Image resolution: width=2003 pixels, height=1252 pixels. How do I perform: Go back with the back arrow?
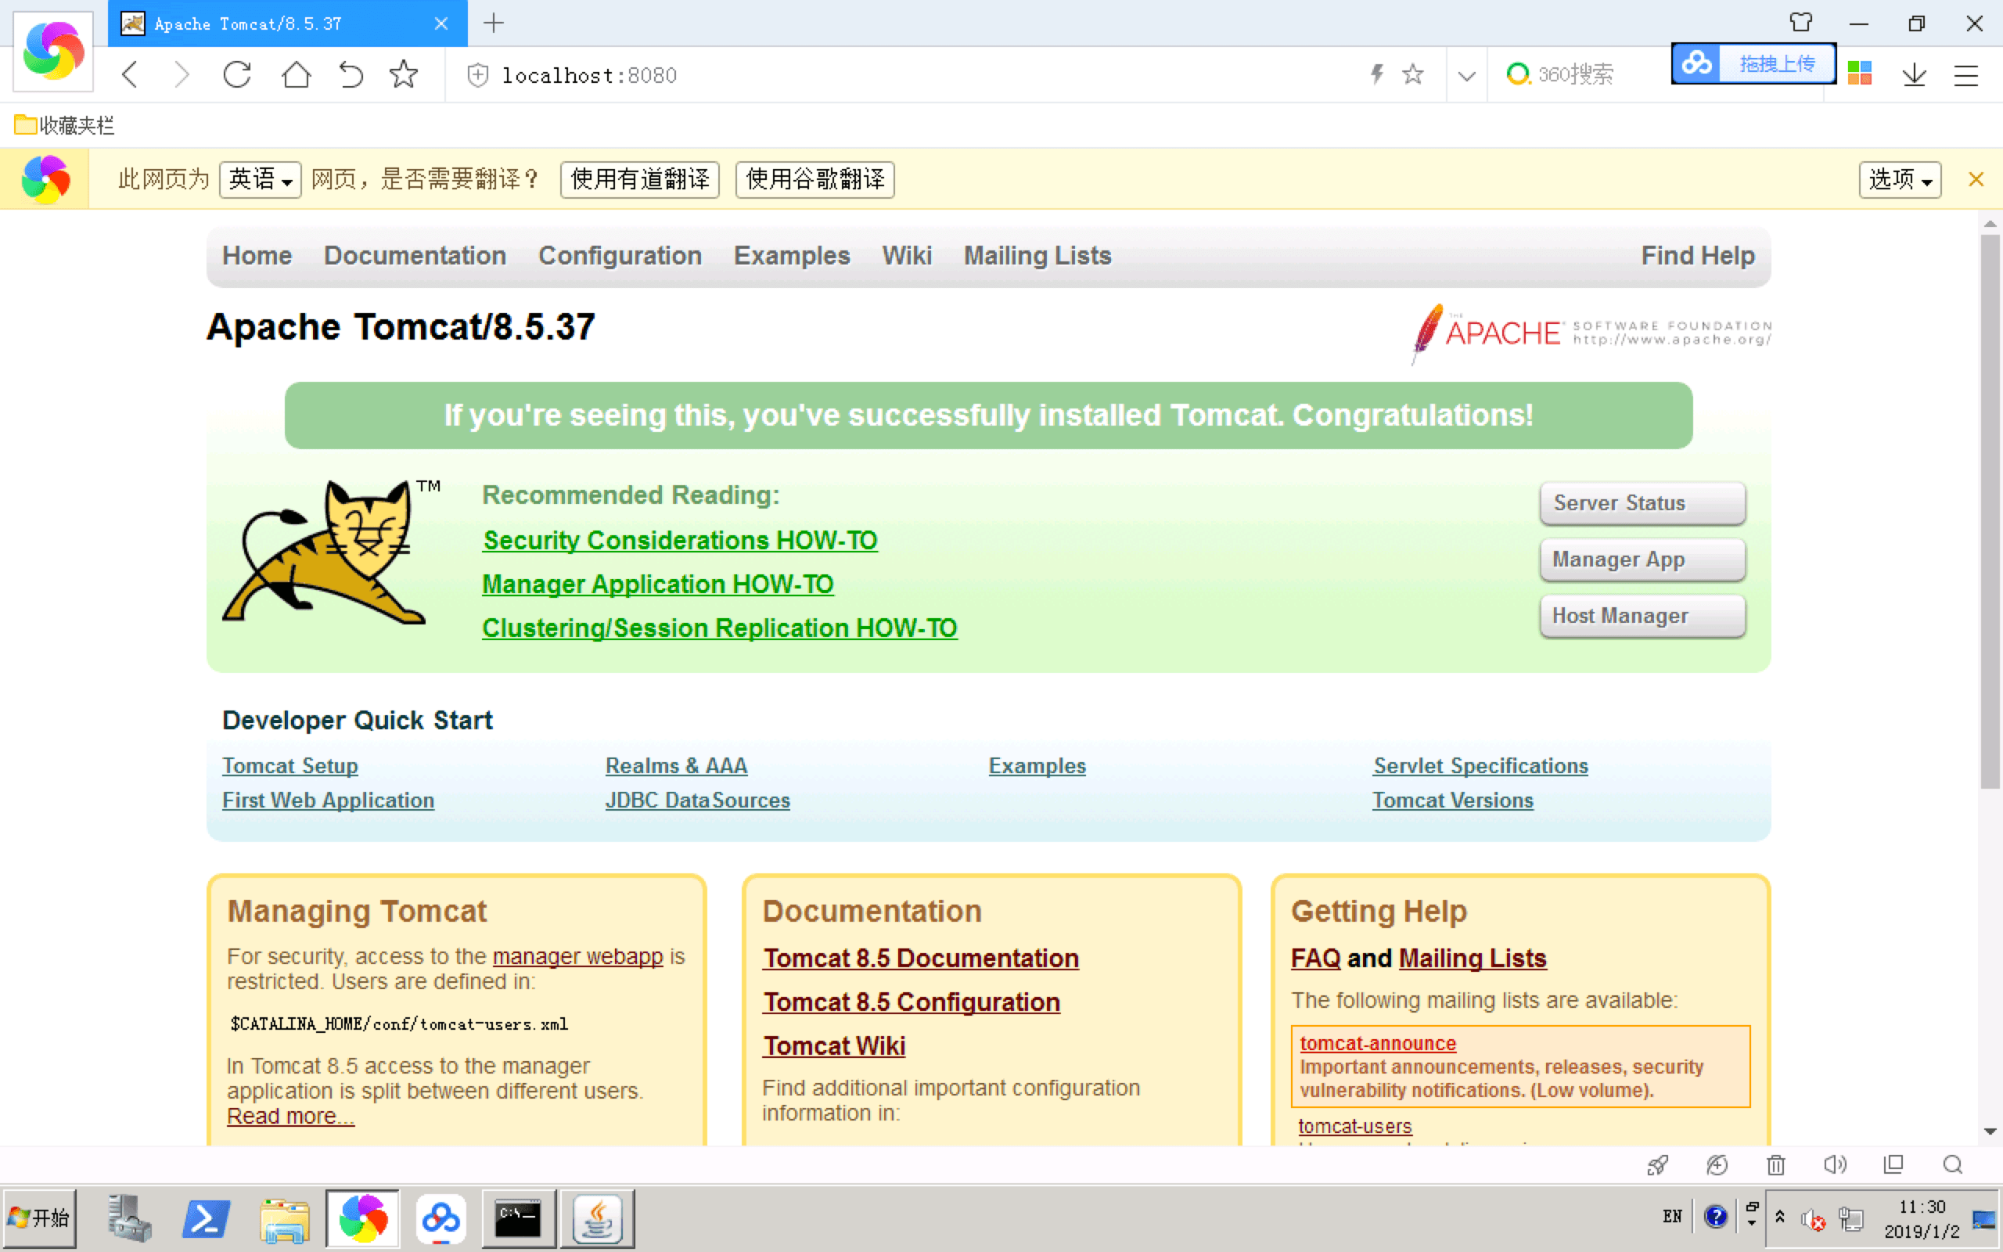130,74
